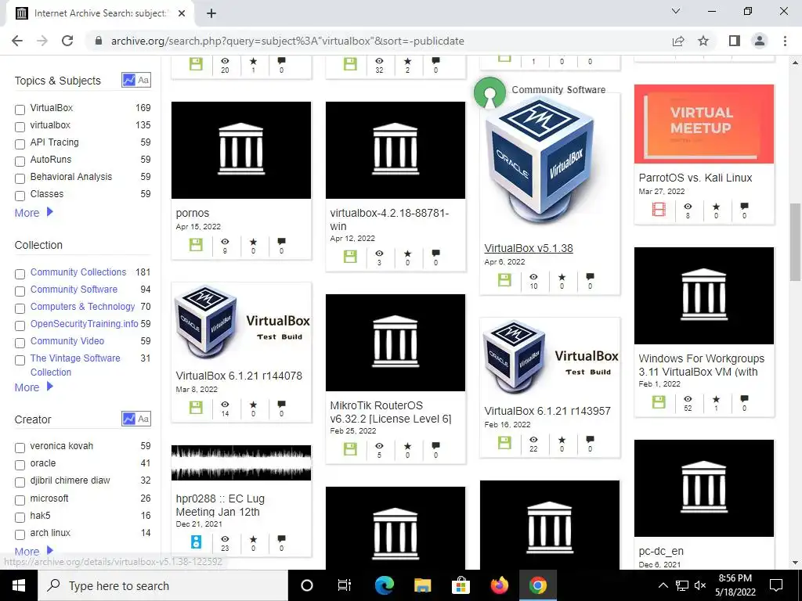Check the VirtualBox (169) topic filter
Screen dimensions: 802x601
pyautogui.click(x=20, y=110)
